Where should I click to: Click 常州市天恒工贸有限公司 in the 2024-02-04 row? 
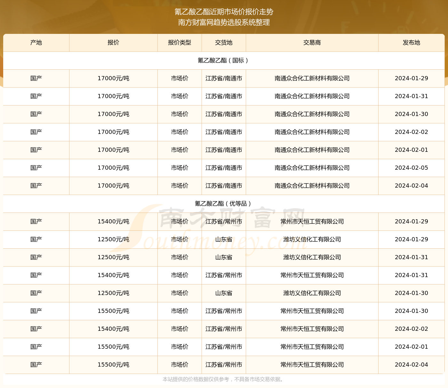pos(312,365)
